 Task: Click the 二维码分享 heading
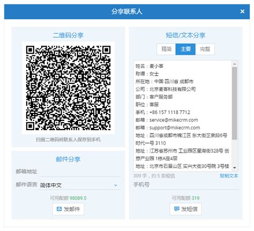point(68,35)
